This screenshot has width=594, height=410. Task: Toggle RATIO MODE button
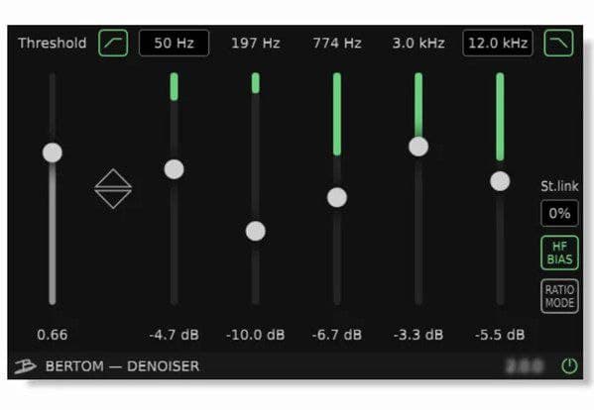click(x=559, y=296)
